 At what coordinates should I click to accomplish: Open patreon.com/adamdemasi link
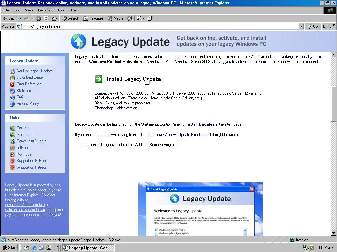click(25, 210)
